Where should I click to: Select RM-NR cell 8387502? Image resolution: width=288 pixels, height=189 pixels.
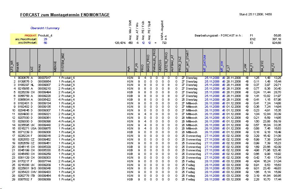coord(24,179)
